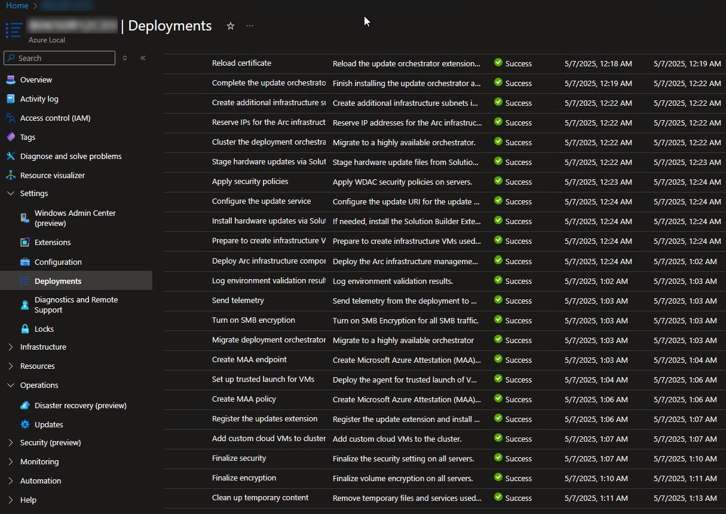The width and height of the screenshot is (726, 514).
Task: Click the Diagnose and solve problems wrench icon
Action: (x=10, y=156)
